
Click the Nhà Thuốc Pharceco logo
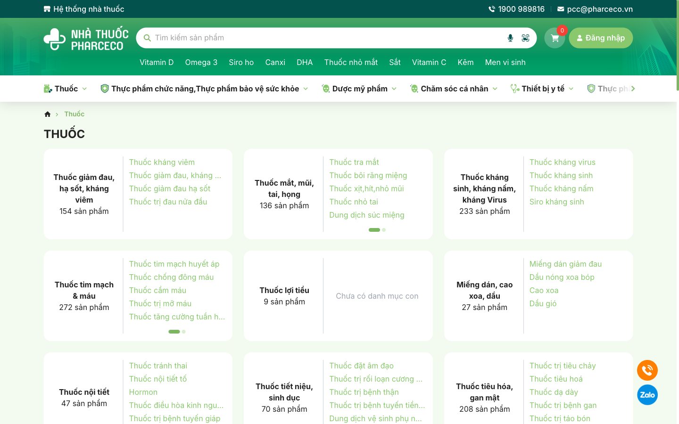click(x=86, y=39)
